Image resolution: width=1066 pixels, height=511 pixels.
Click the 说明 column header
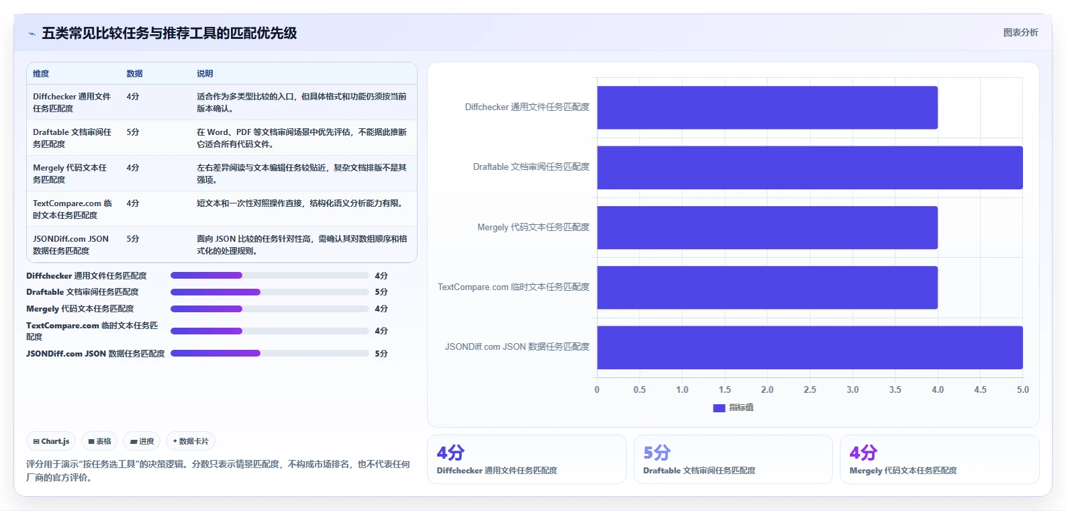coord(205,74)
